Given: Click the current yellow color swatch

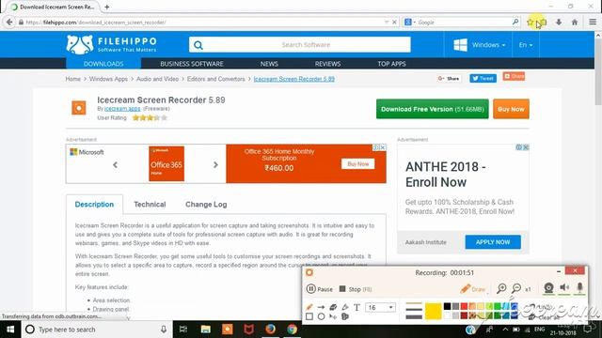Looking at the screenshot, I should [433, 311].
